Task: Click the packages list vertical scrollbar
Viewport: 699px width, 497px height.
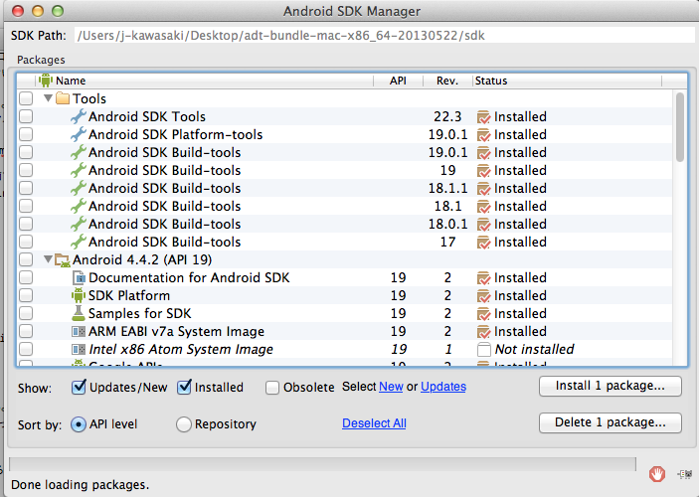Action: 680,125
